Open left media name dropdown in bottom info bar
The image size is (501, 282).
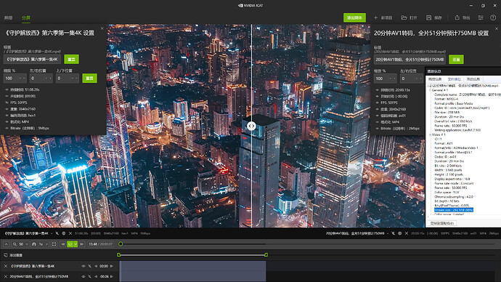(52, 233)
